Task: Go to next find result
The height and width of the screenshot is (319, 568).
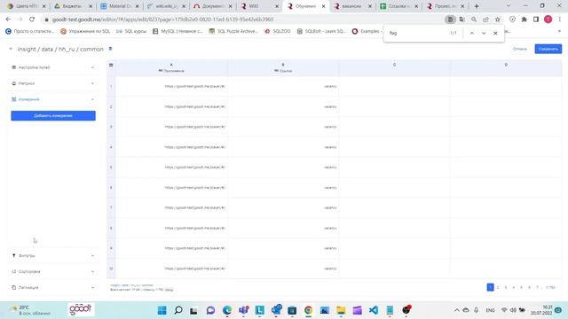Action: [483, 33]
